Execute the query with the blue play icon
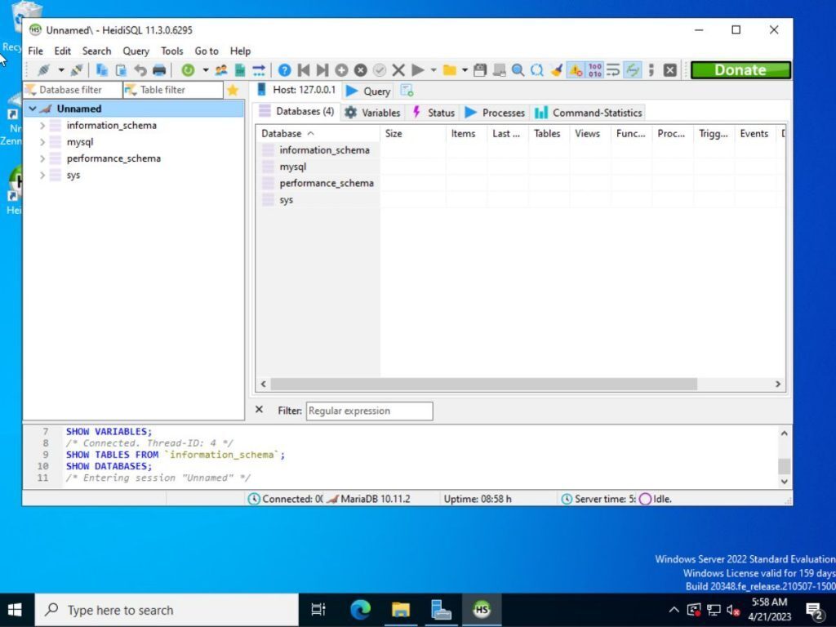Screen dimensions: 836x627 (x=417, y=70)
